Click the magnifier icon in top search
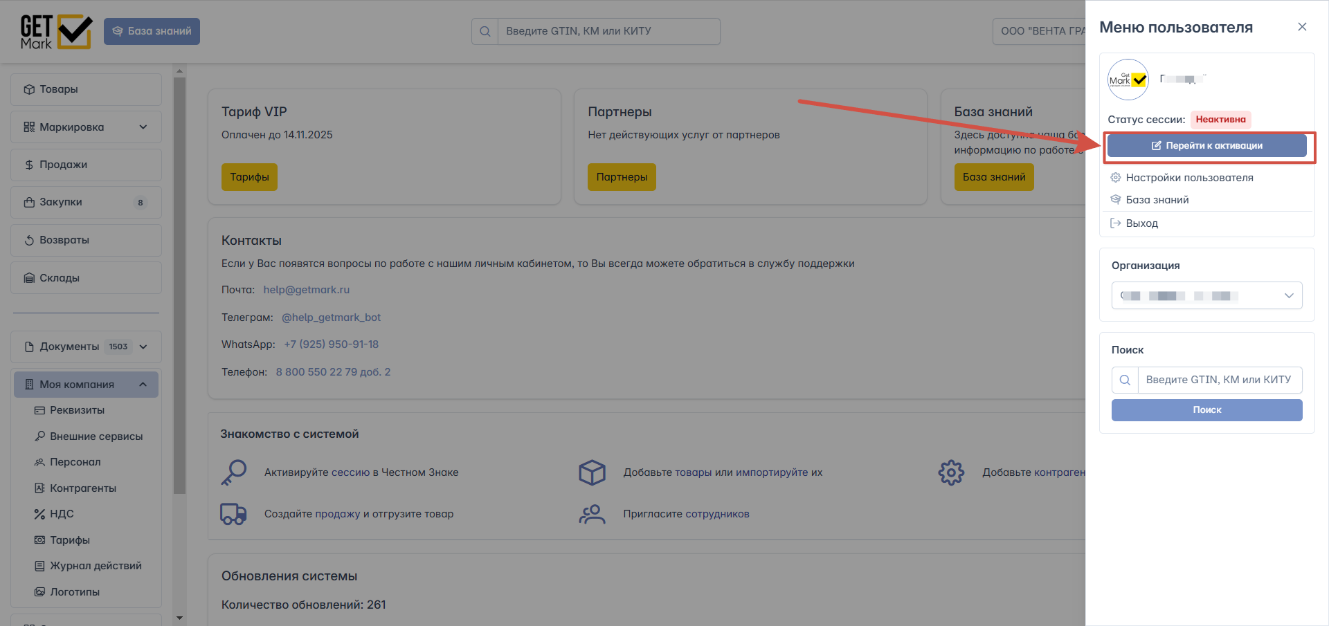This screenshot has height=626, width=1329. pos(485,31)
